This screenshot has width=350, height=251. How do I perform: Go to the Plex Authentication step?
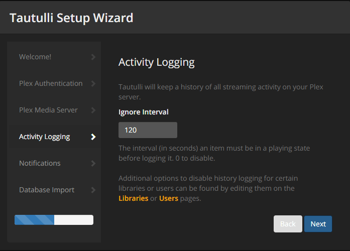click(x=51, y=84)
